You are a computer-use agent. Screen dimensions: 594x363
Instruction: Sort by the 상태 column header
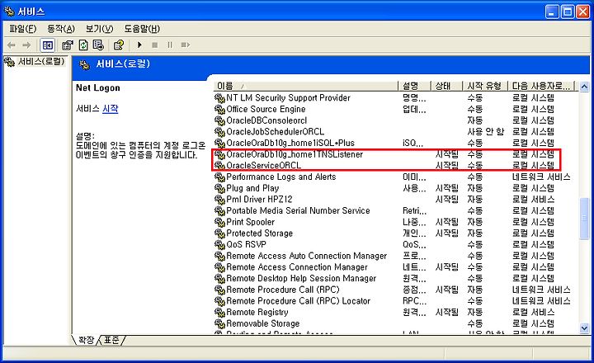(x=447, y=86)
